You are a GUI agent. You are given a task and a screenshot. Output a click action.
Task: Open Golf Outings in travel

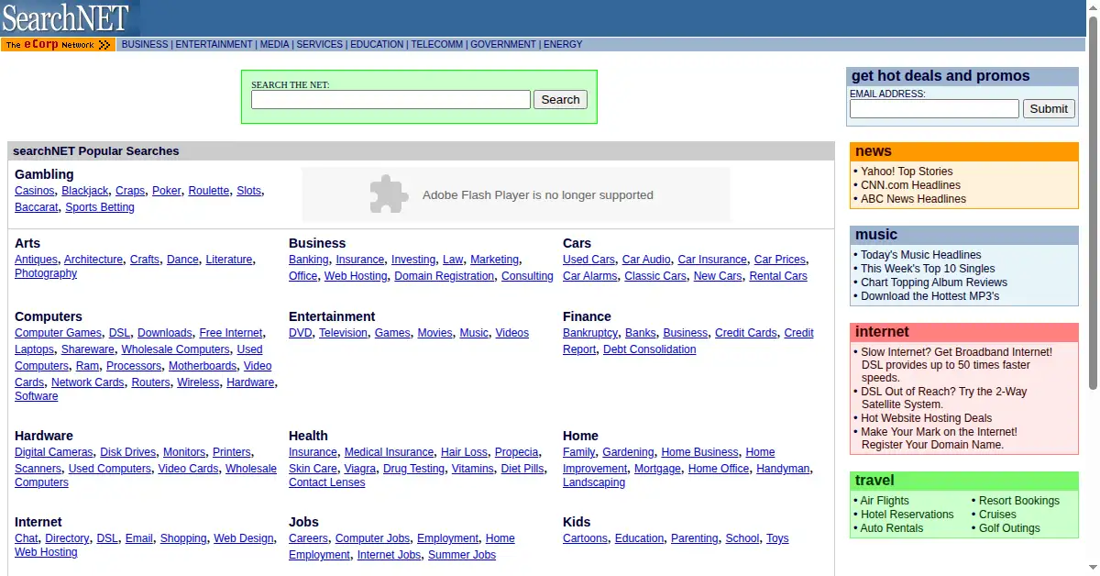(1009, 528)
